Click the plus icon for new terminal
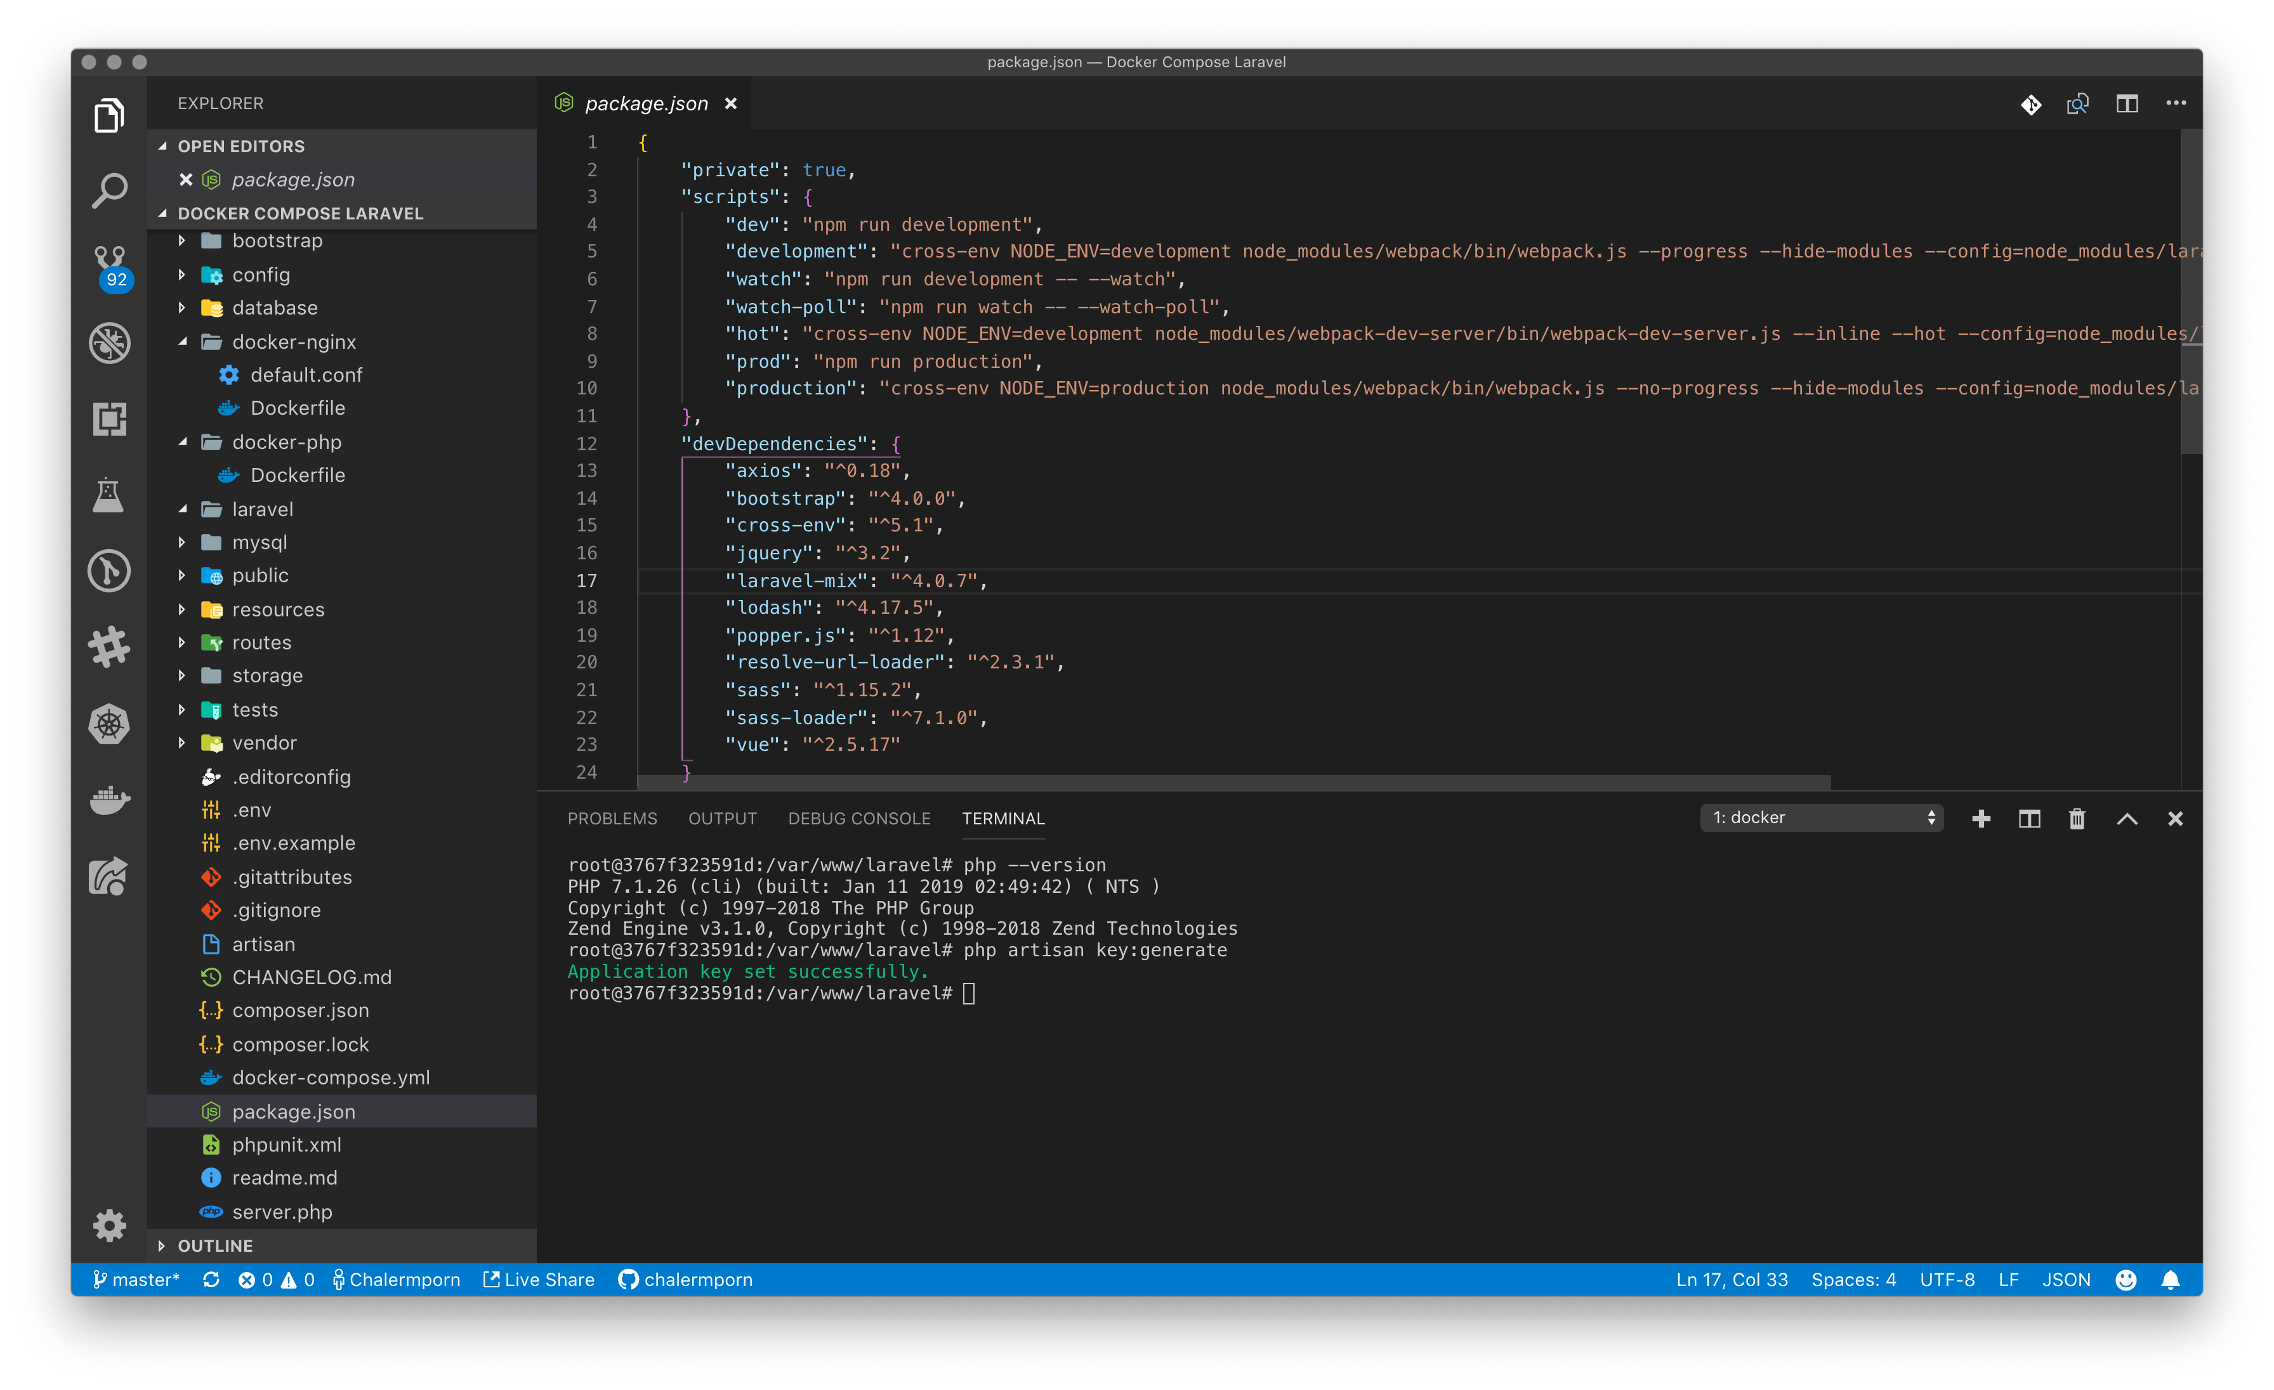Screen dimensions: 2274x1390 tap(1980, 819)
